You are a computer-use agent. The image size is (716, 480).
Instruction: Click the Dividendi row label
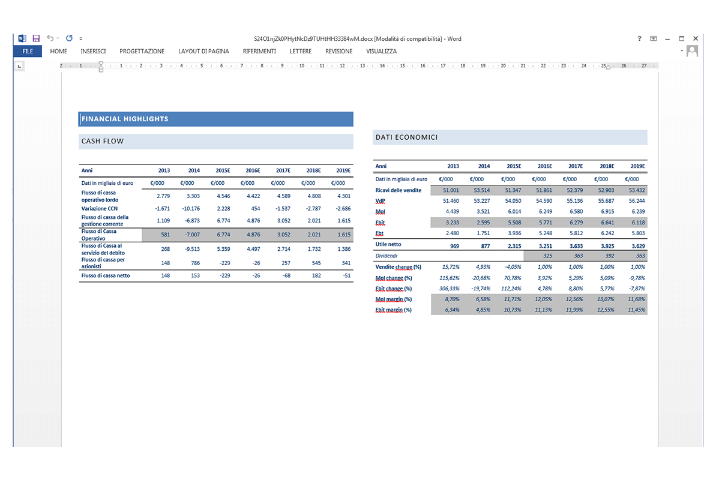pyautogui.click(x=387, y=256)
